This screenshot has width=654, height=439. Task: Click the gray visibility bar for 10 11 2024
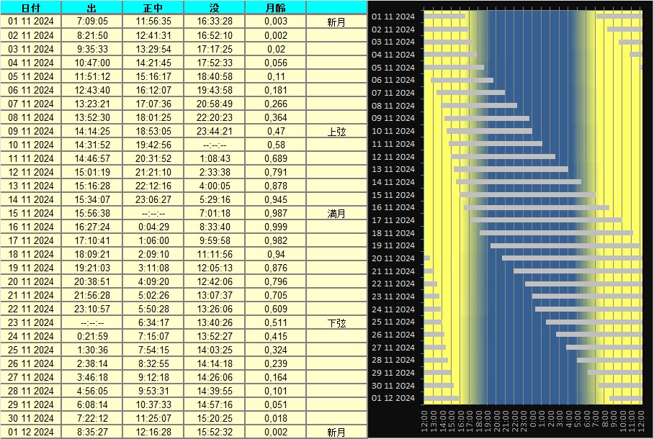[489, 131]
